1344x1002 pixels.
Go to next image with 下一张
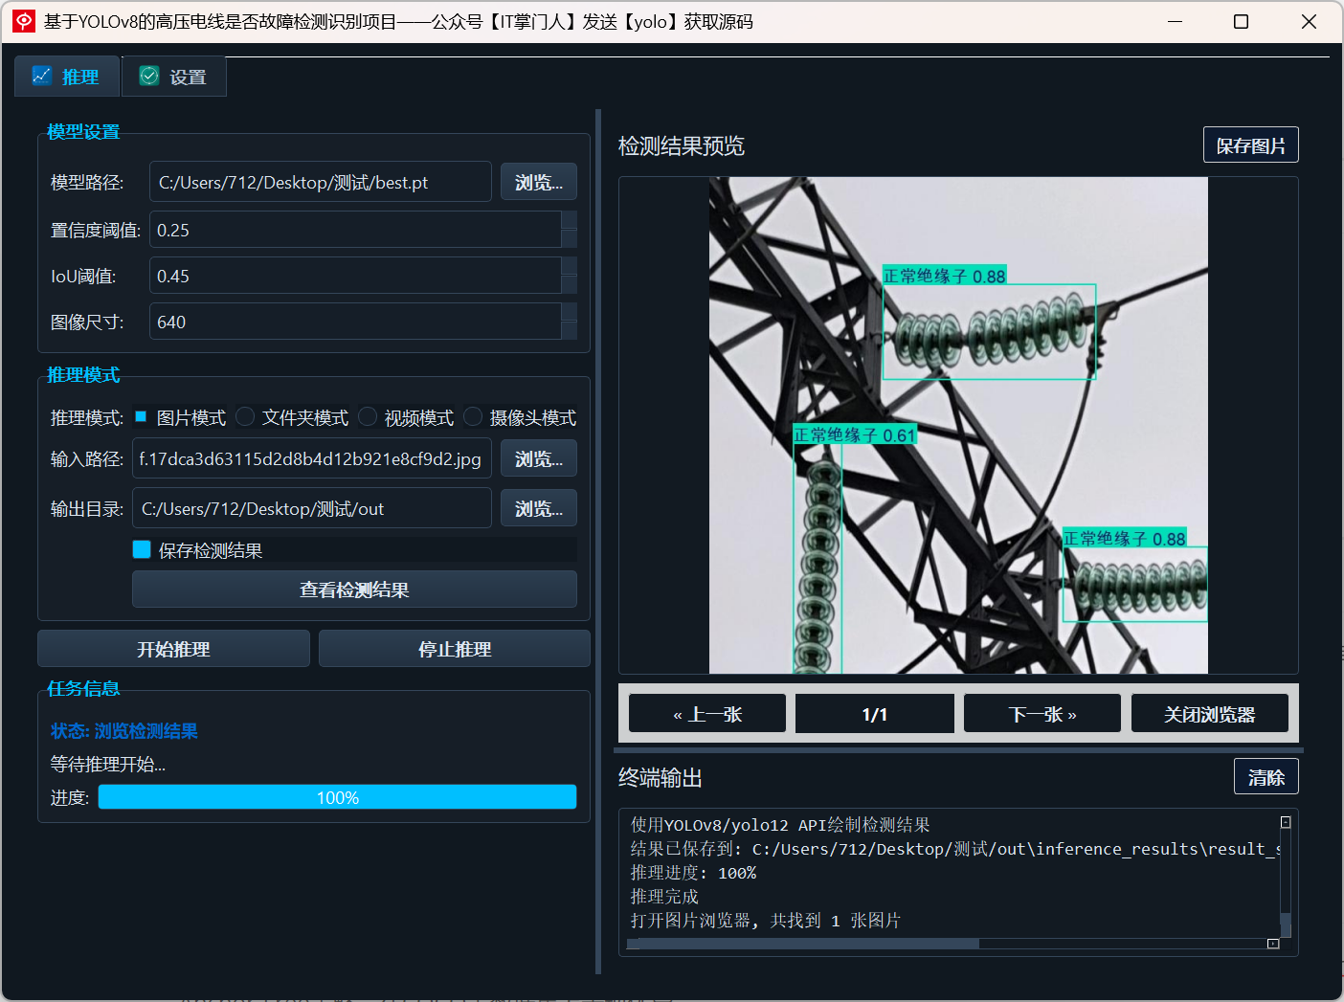[x=1042, y=714]
